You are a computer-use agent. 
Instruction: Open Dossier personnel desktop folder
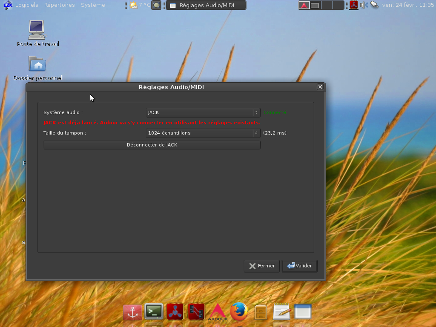(x=37, y=68)
